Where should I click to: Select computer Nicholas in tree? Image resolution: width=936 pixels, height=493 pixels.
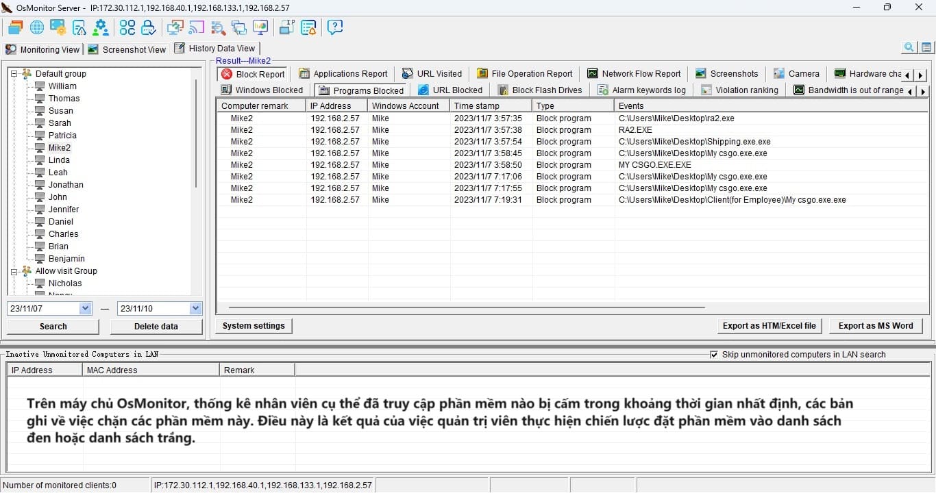[65, 283]
